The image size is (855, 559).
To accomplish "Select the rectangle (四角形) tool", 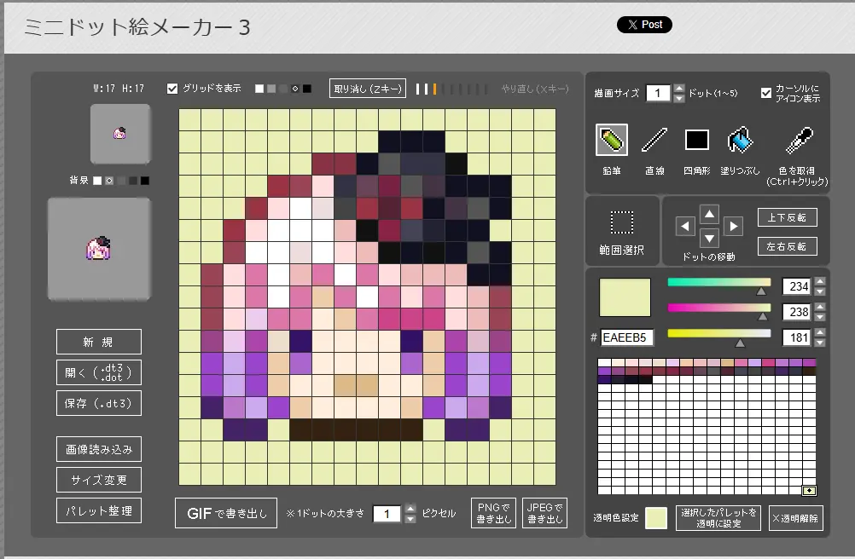I will 697,141.
